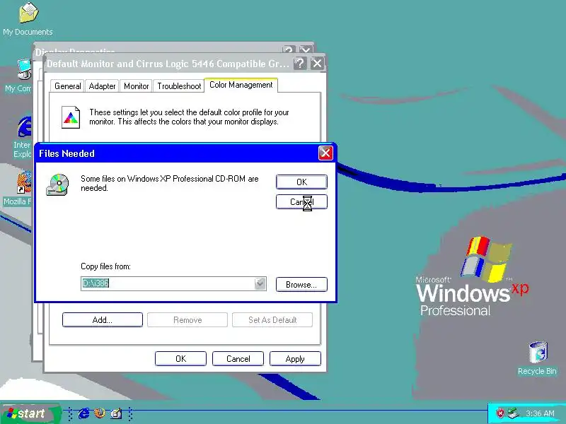566x424 pixels.
Task: Click the CD-ROM drive icon in Files Needed
Action: tap(57, 184)
